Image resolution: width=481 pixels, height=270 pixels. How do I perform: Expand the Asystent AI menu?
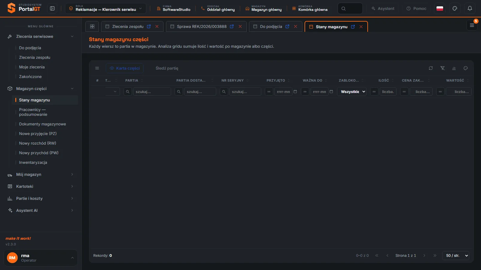click(x=41, y=210)
